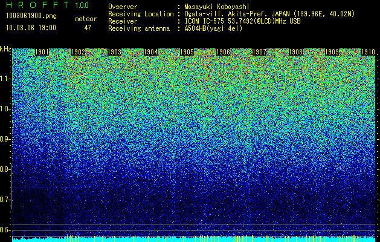
Task: Click the 1910 time marker
Action: [x=368, y=52]
